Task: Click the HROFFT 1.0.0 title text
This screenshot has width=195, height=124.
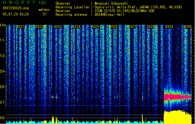Action: 24,2
